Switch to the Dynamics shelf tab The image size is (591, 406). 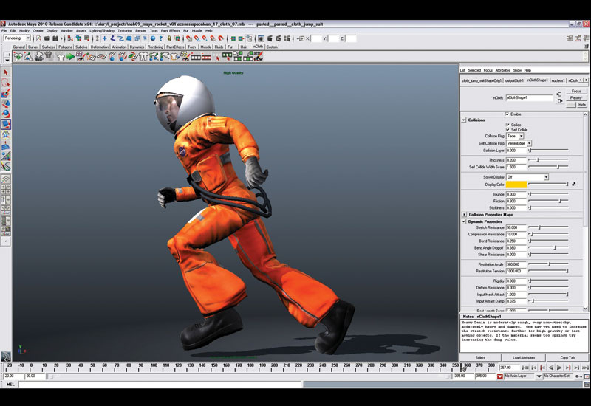click(137, 47)
